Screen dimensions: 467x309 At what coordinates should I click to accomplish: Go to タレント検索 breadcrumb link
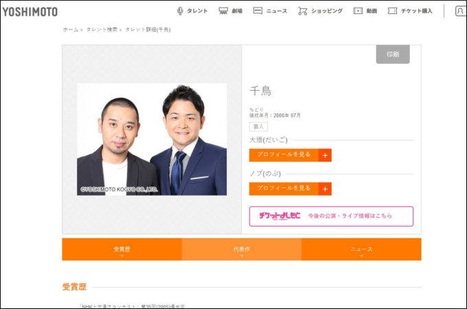(x=102, y=30)
